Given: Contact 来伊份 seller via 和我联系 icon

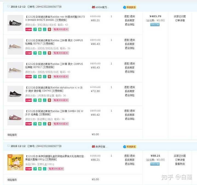Looking at the screenshot, I should (129, 147).
